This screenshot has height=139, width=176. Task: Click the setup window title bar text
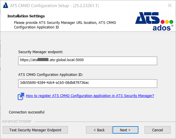54,5
